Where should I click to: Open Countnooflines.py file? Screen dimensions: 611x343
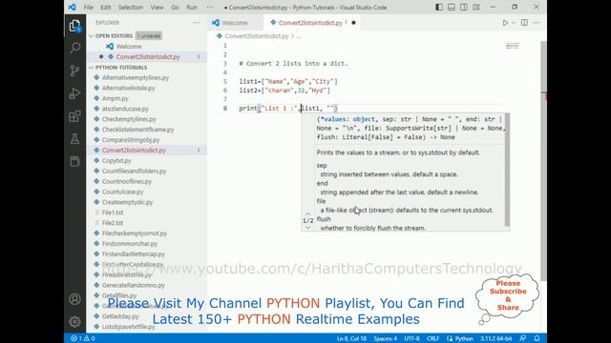(x=127, y=181)
